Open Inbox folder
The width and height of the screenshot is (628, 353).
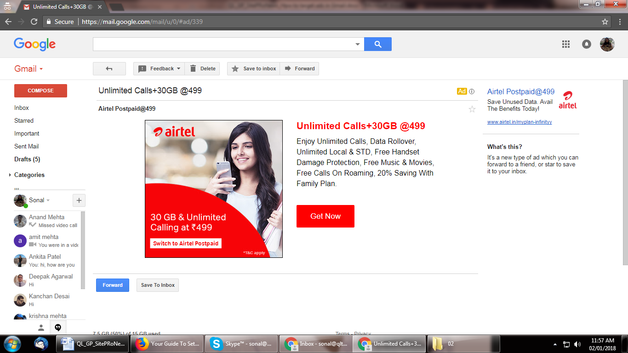coord(22,108)
